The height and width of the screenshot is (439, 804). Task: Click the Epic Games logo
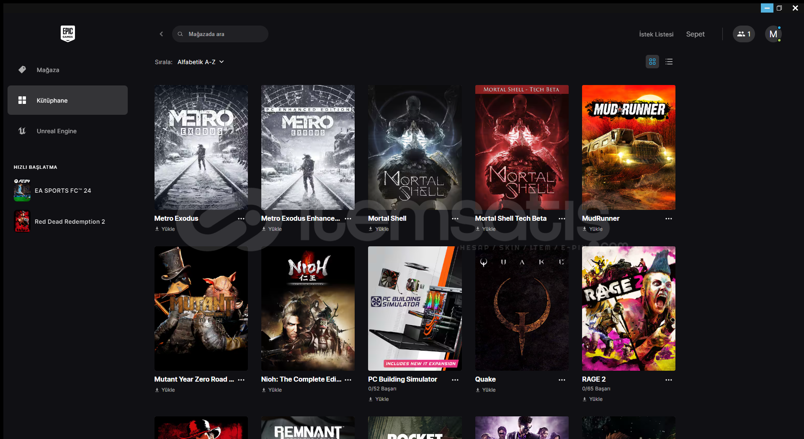click(68, 34)
